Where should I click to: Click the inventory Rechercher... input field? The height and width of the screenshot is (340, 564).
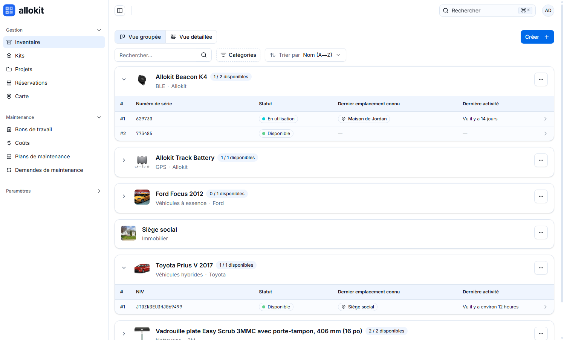(156, 55)
